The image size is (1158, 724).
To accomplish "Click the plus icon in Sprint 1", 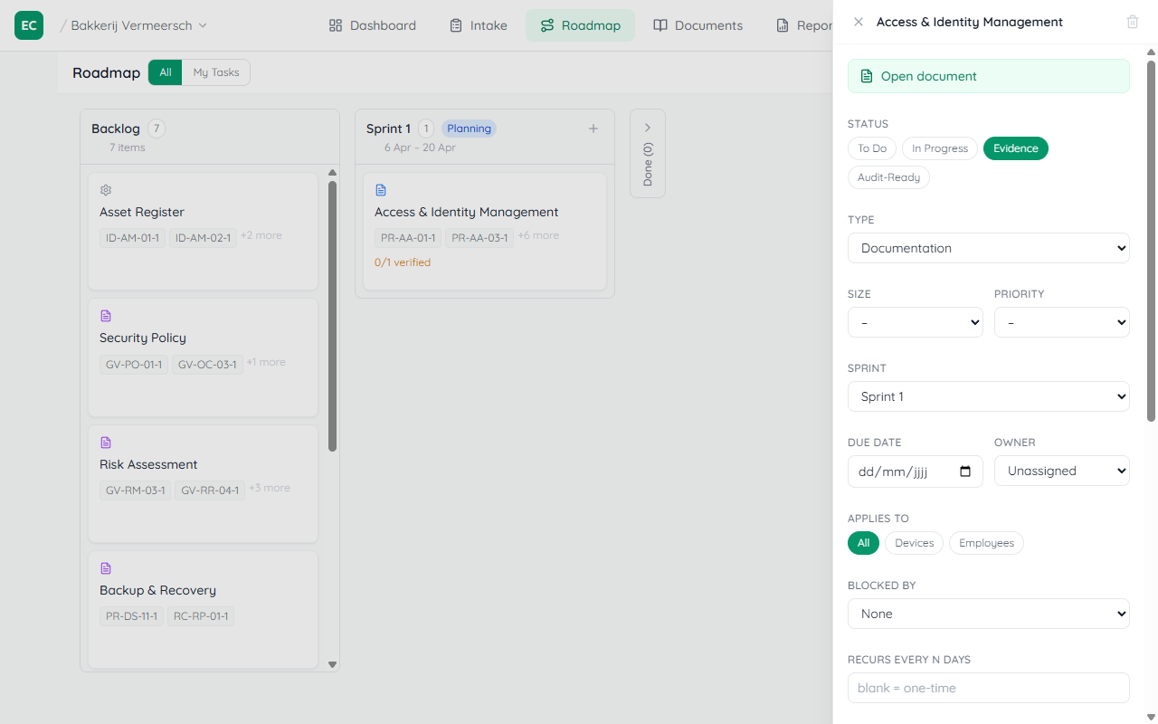I will [593, 129].
